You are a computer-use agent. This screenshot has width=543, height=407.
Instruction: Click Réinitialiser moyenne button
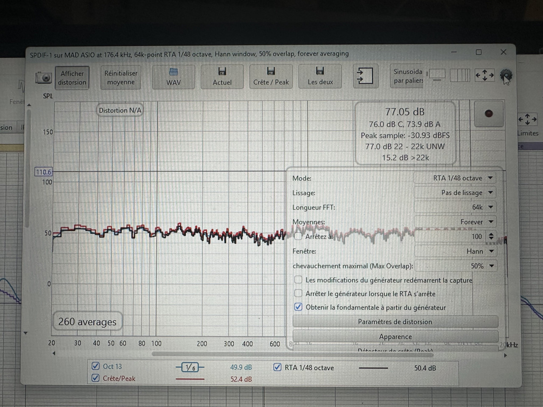click(121, 78)
